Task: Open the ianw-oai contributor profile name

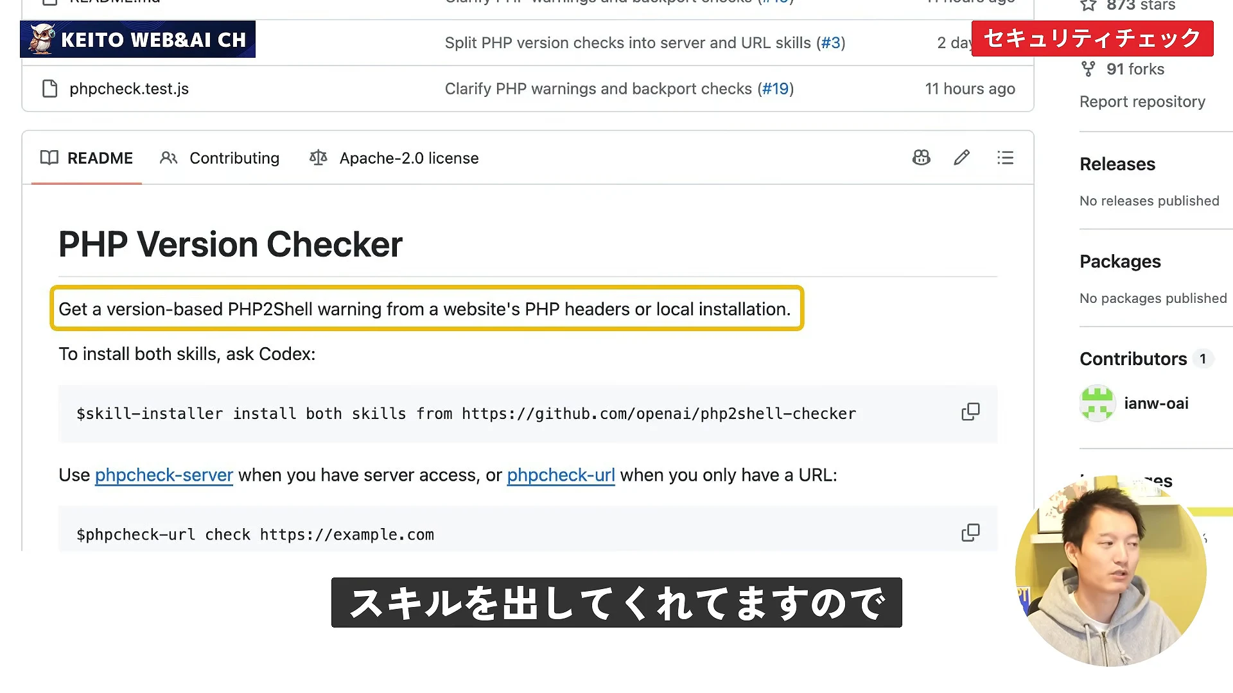Action: pos(1156,403)
